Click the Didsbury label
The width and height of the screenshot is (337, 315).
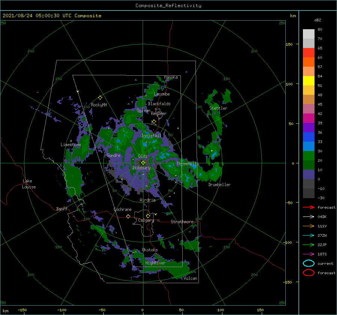click(142, 168)
